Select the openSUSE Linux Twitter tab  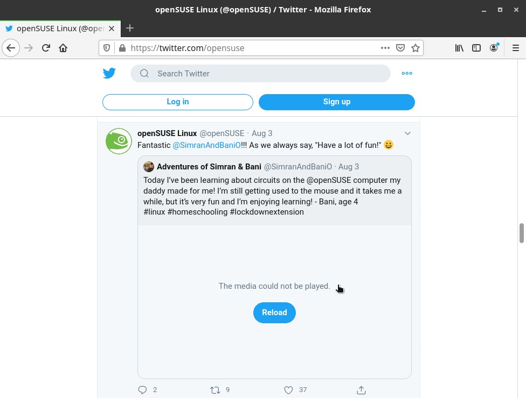(60, 29)
